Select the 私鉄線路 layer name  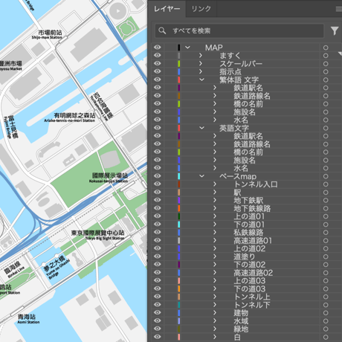(248, 233)
